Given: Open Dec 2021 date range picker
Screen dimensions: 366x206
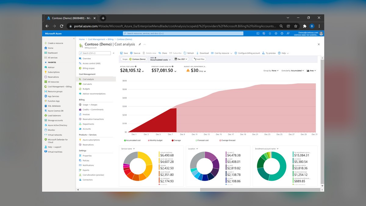Looking at the screenshot, I should pos(181,59).
